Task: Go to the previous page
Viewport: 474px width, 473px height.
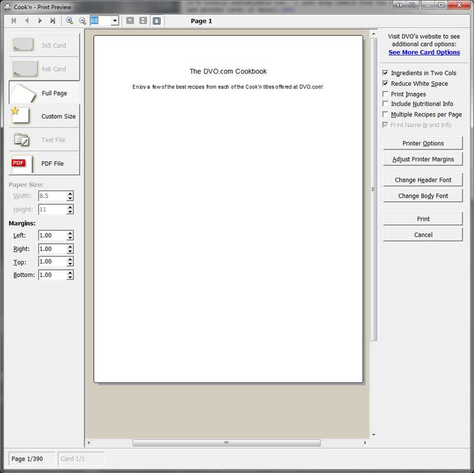Action: click(27, 21)
